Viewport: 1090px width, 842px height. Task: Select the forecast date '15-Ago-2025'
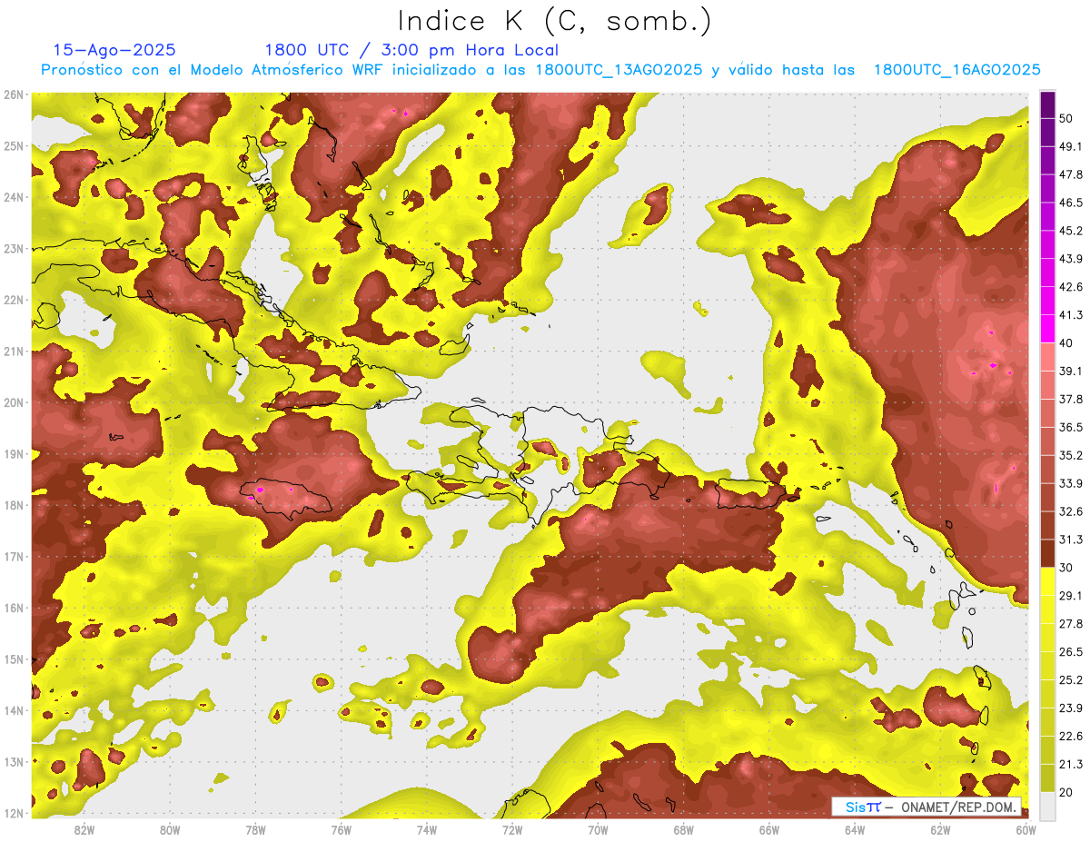coord(114,50)
